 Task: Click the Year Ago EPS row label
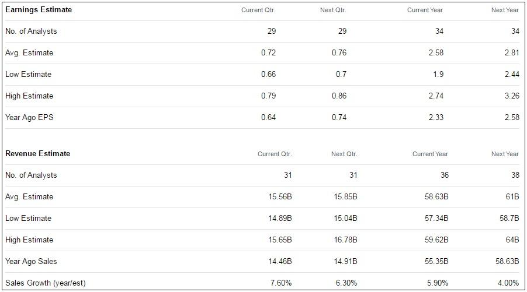click(29, 117)
